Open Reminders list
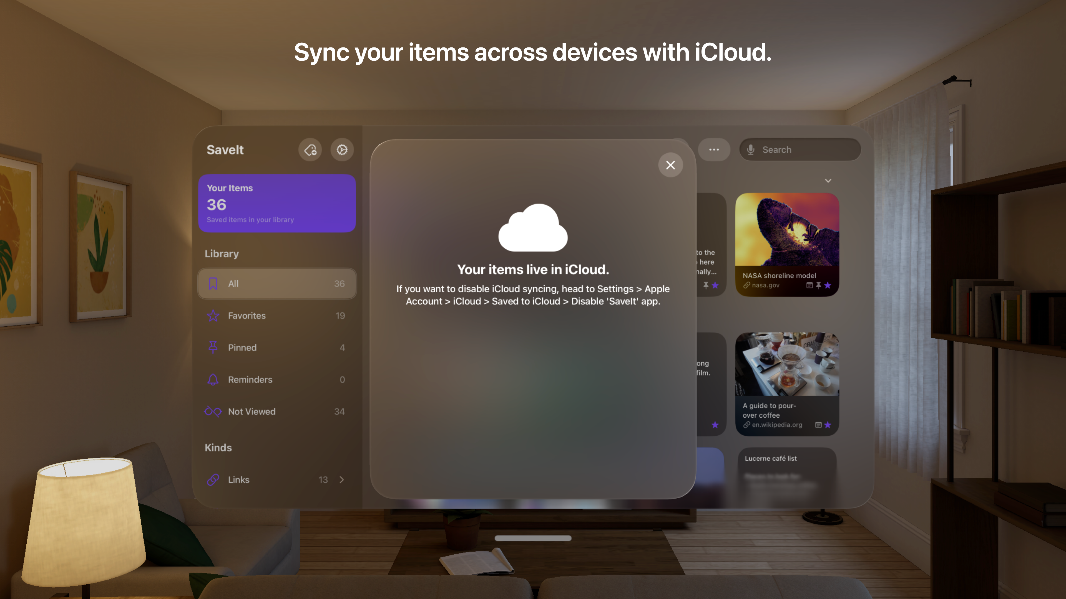This screenshot has width=1066, height=599. 277,379
